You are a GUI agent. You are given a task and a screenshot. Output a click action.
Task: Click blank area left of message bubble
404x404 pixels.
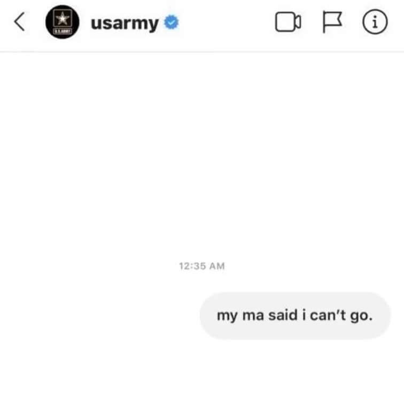pos(99,316)
